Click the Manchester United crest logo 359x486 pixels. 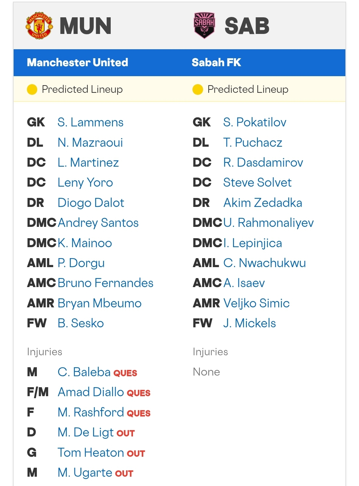39,26
